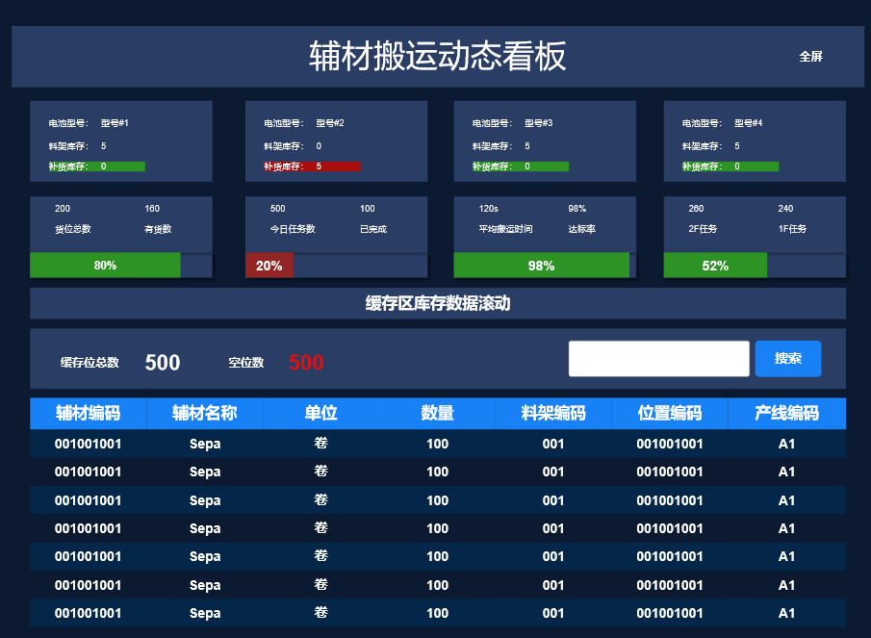871x638 pixels.
Task: Click the 产线编码 column header
Action: (x=786, y=413)
